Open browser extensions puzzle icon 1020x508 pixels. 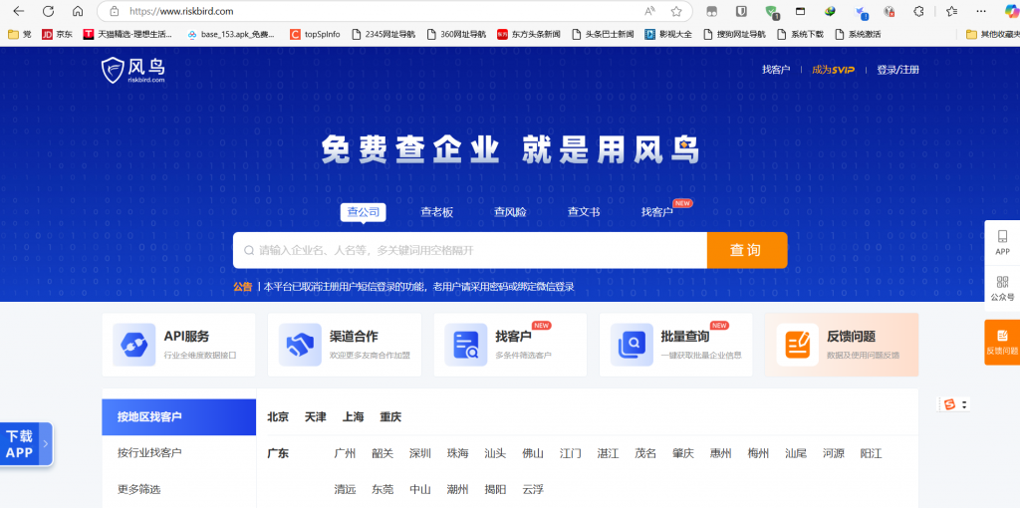pos(918,11)
